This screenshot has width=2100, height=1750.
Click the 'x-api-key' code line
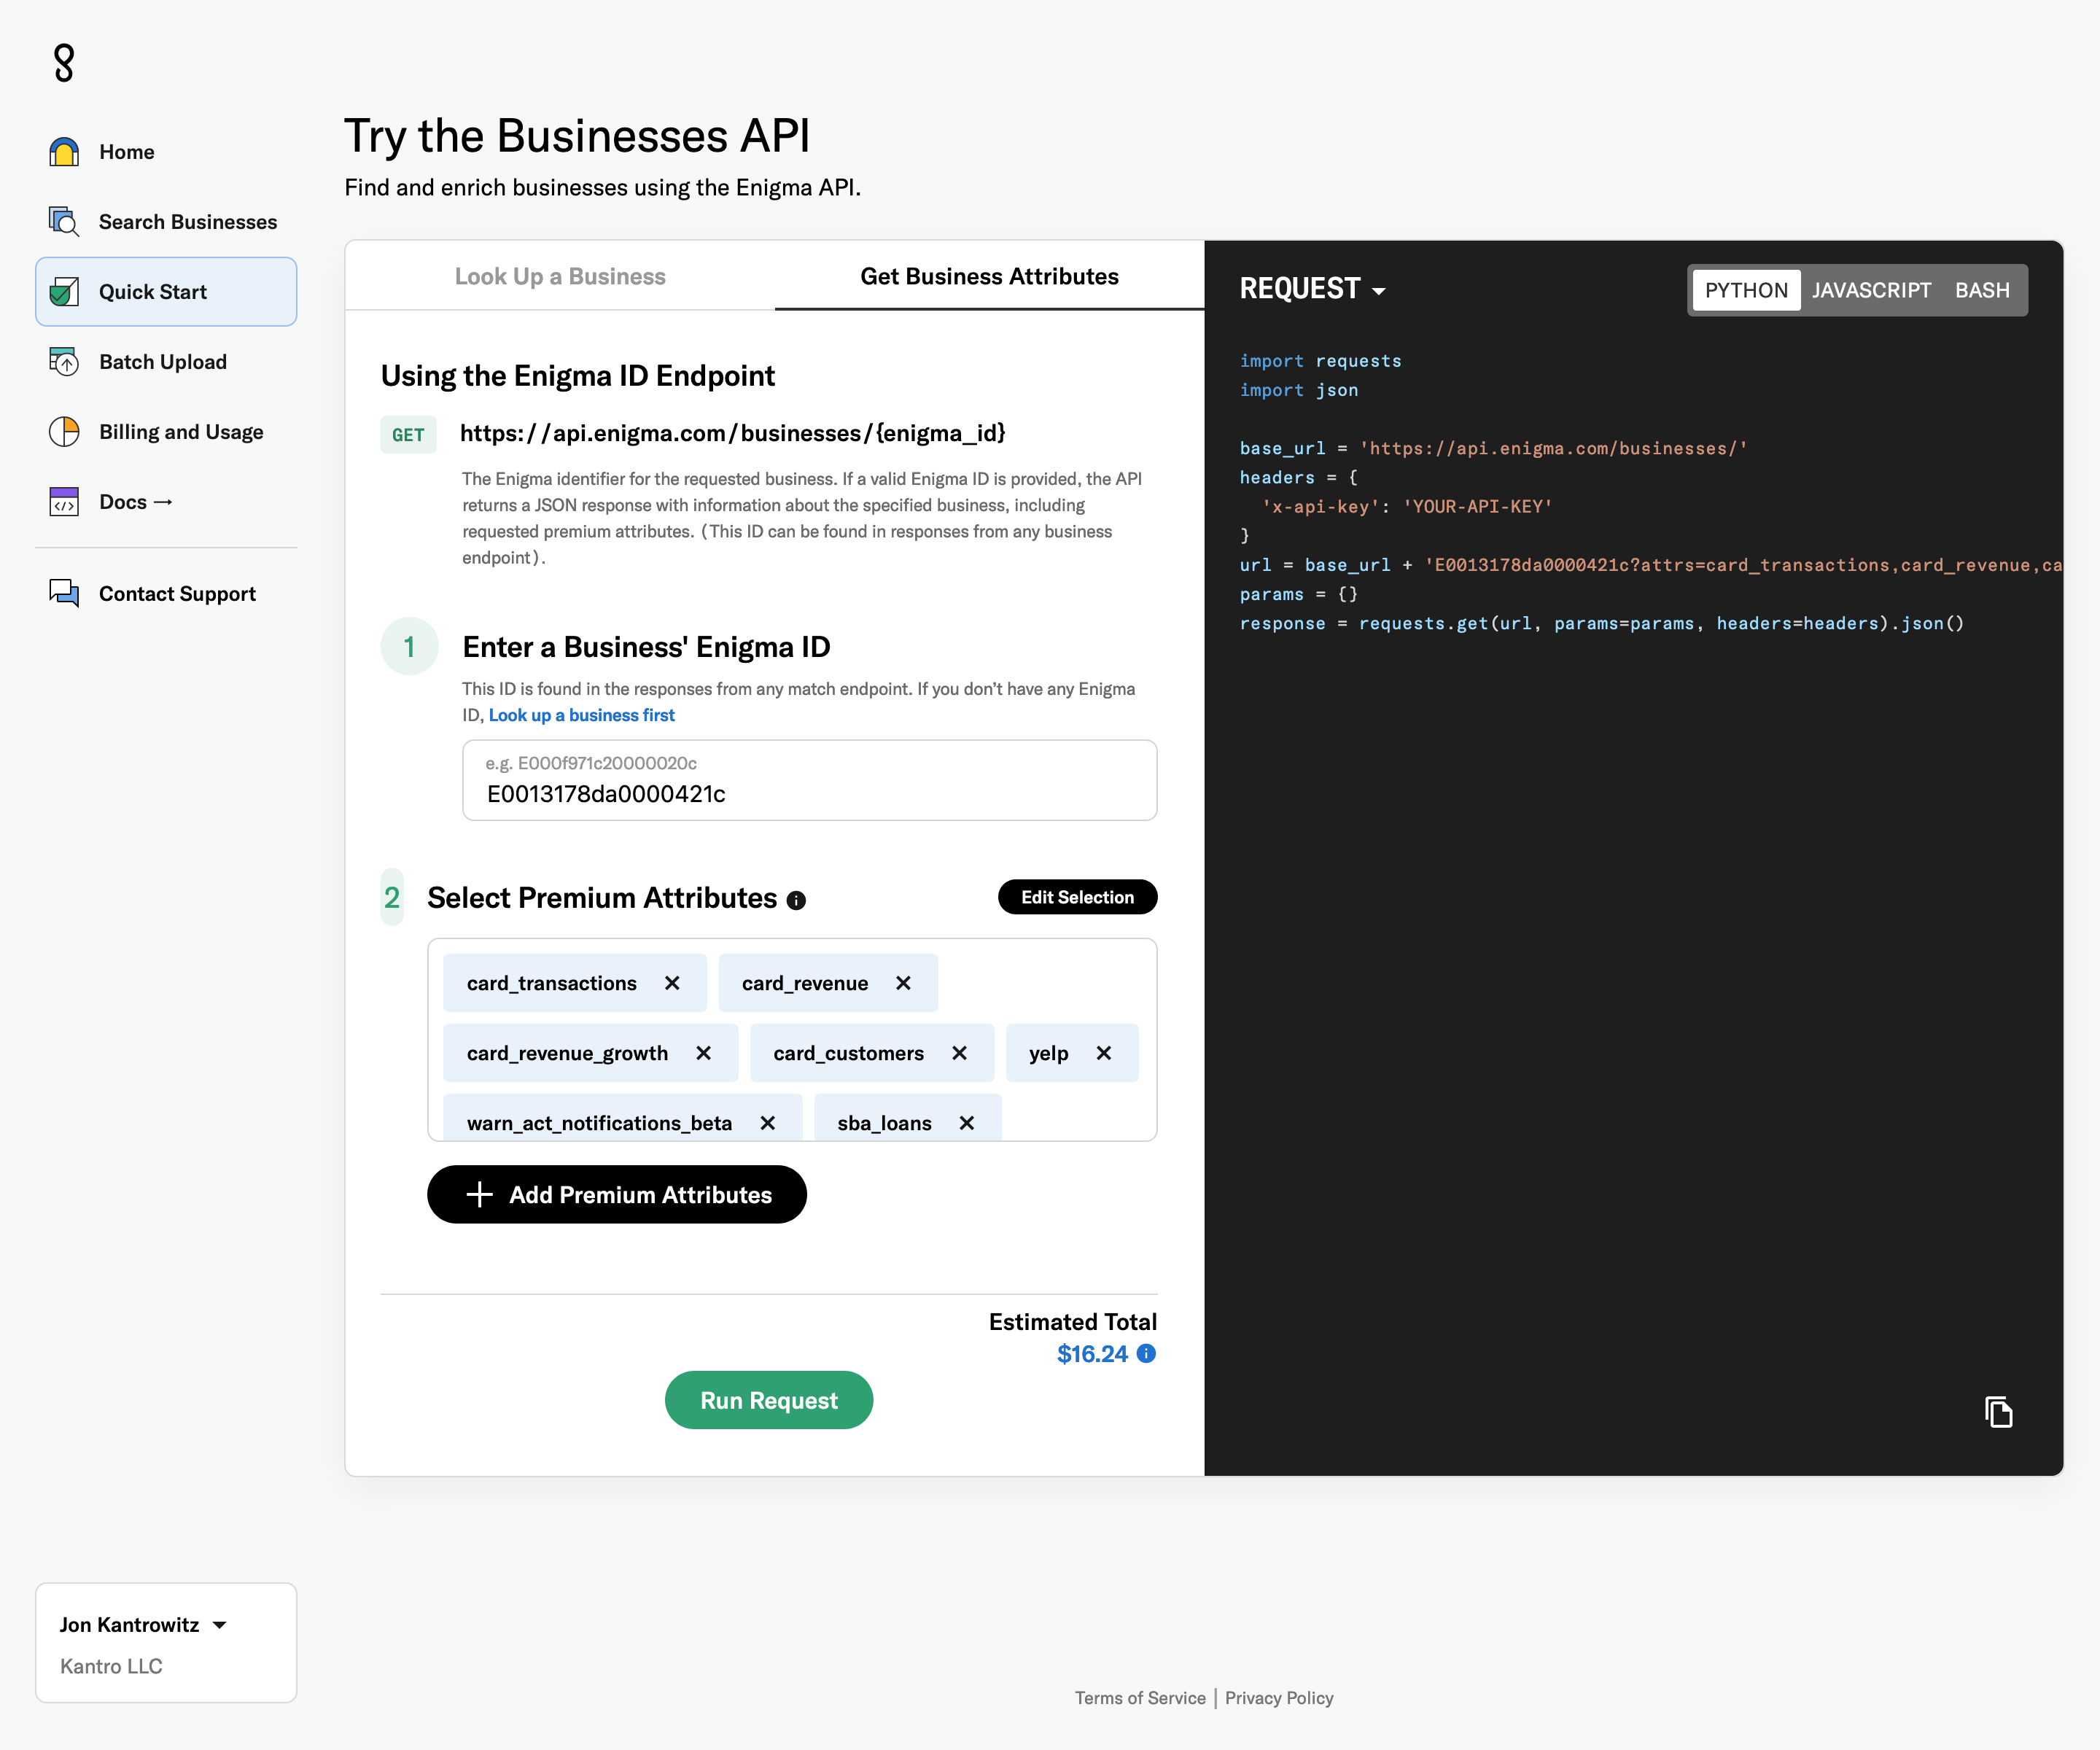point(1406,506)
